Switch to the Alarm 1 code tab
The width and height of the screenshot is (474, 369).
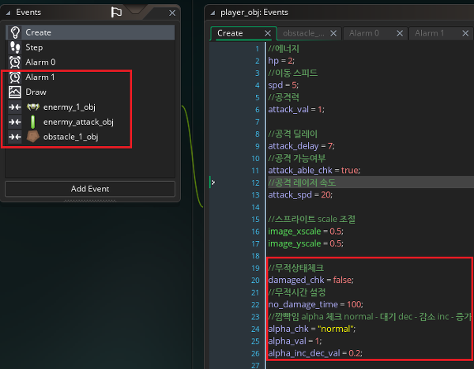click(429, 33)
